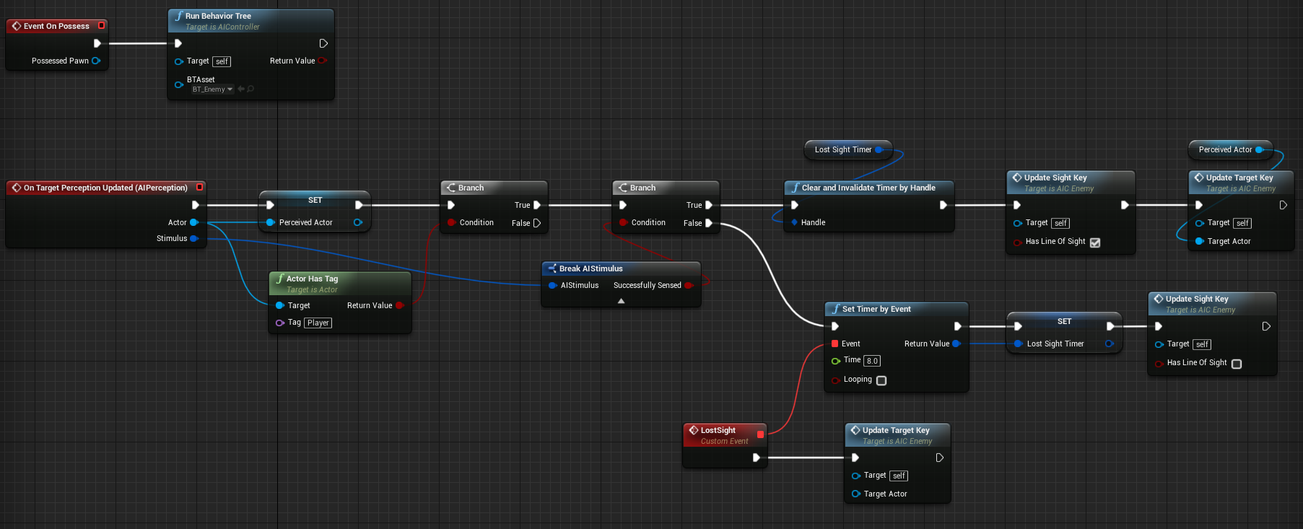The width and height of the screenshot is (1303, 529).
Task: Select the Clear and Invalidate Timer by Handle node title
Action: pos(868,188)
